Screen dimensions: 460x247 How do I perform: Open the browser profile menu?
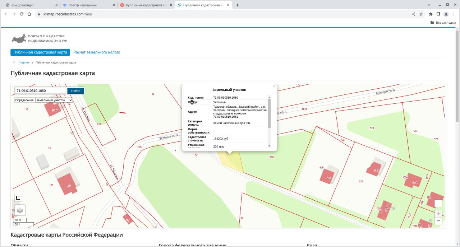click(446, 14)
